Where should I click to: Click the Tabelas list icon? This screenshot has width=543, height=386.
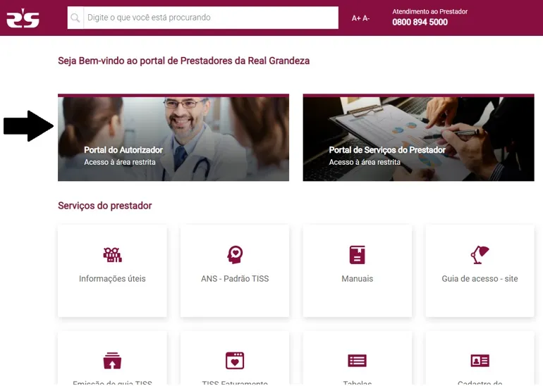[358, 361]
